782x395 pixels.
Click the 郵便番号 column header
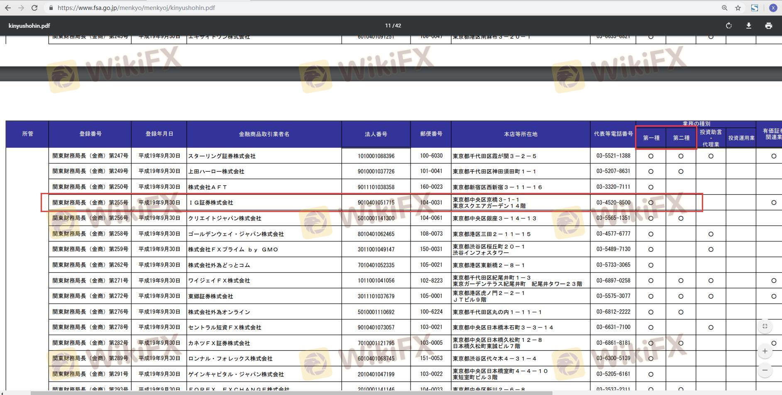[x=431, y=134]
